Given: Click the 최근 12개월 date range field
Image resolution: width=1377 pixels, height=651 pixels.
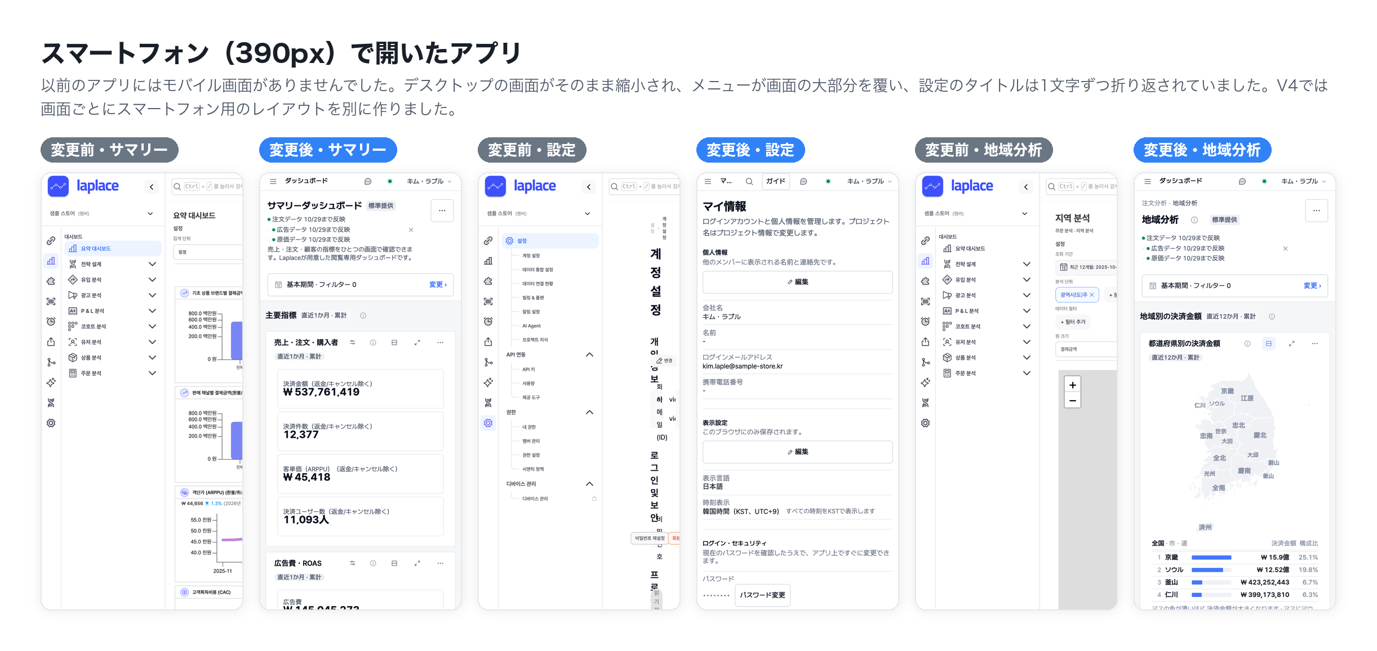Looking at the screenshot, I should click(x=1086, y=267).
